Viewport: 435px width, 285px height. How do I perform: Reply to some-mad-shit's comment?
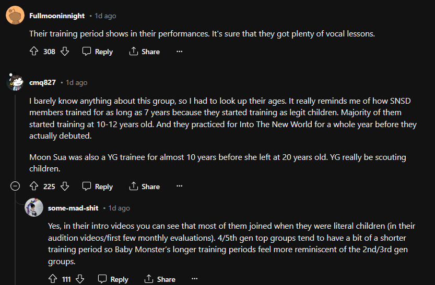pyautogui.click(x=113, y=279)
